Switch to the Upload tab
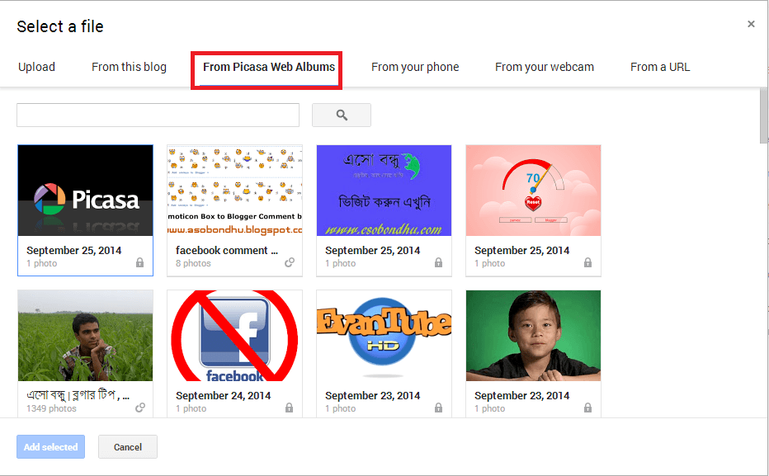This screenshot has width=769, height=476. click(36, 67)
